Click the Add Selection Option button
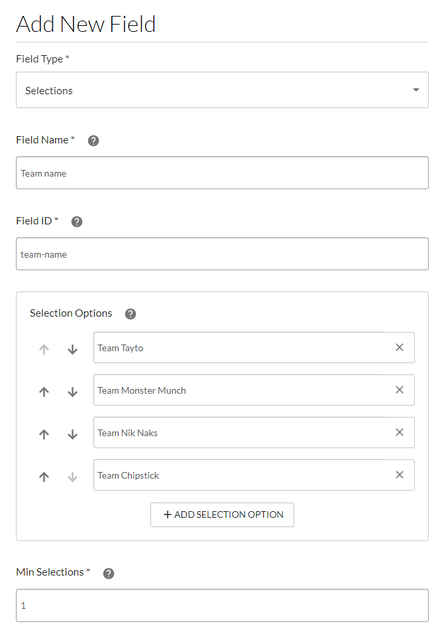Image resolution: width=442 pixels, height=630 pixels. pyautogui.click(x=222, y=514)
